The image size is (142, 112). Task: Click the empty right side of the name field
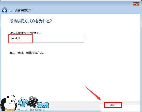pyautogui.click(x=58, y=39)
